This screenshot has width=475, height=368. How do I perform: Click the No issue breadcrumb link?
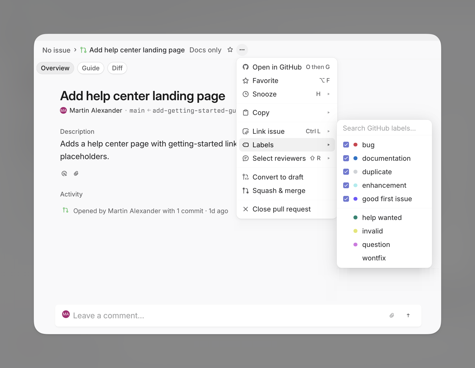tap(56, 50)
